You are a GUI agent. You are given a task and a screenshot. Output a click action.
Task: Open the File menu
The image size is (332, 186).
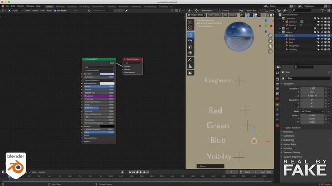(x=7, y=6)
